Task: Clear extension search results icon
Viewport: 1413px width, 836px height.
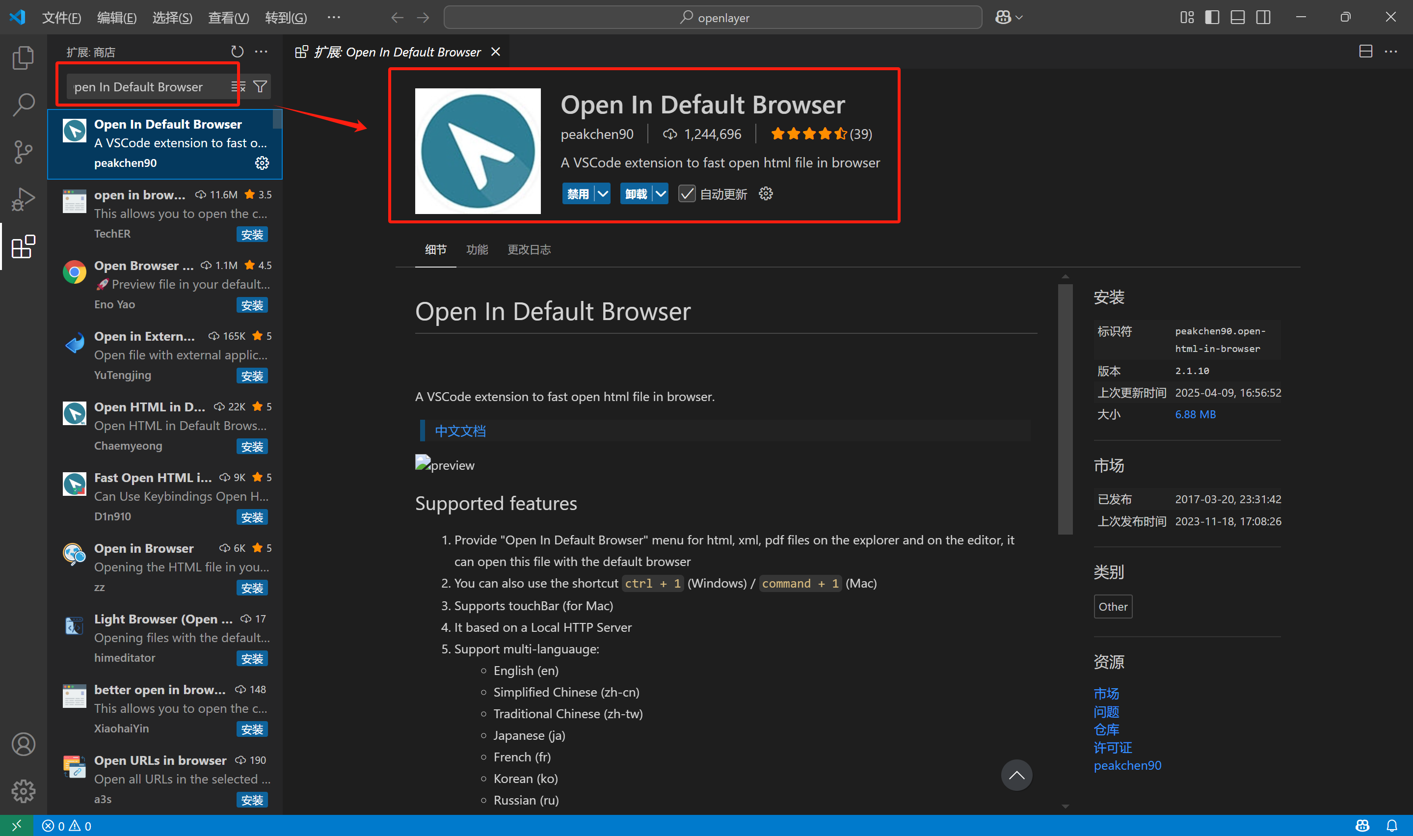Action: (238, 87)
